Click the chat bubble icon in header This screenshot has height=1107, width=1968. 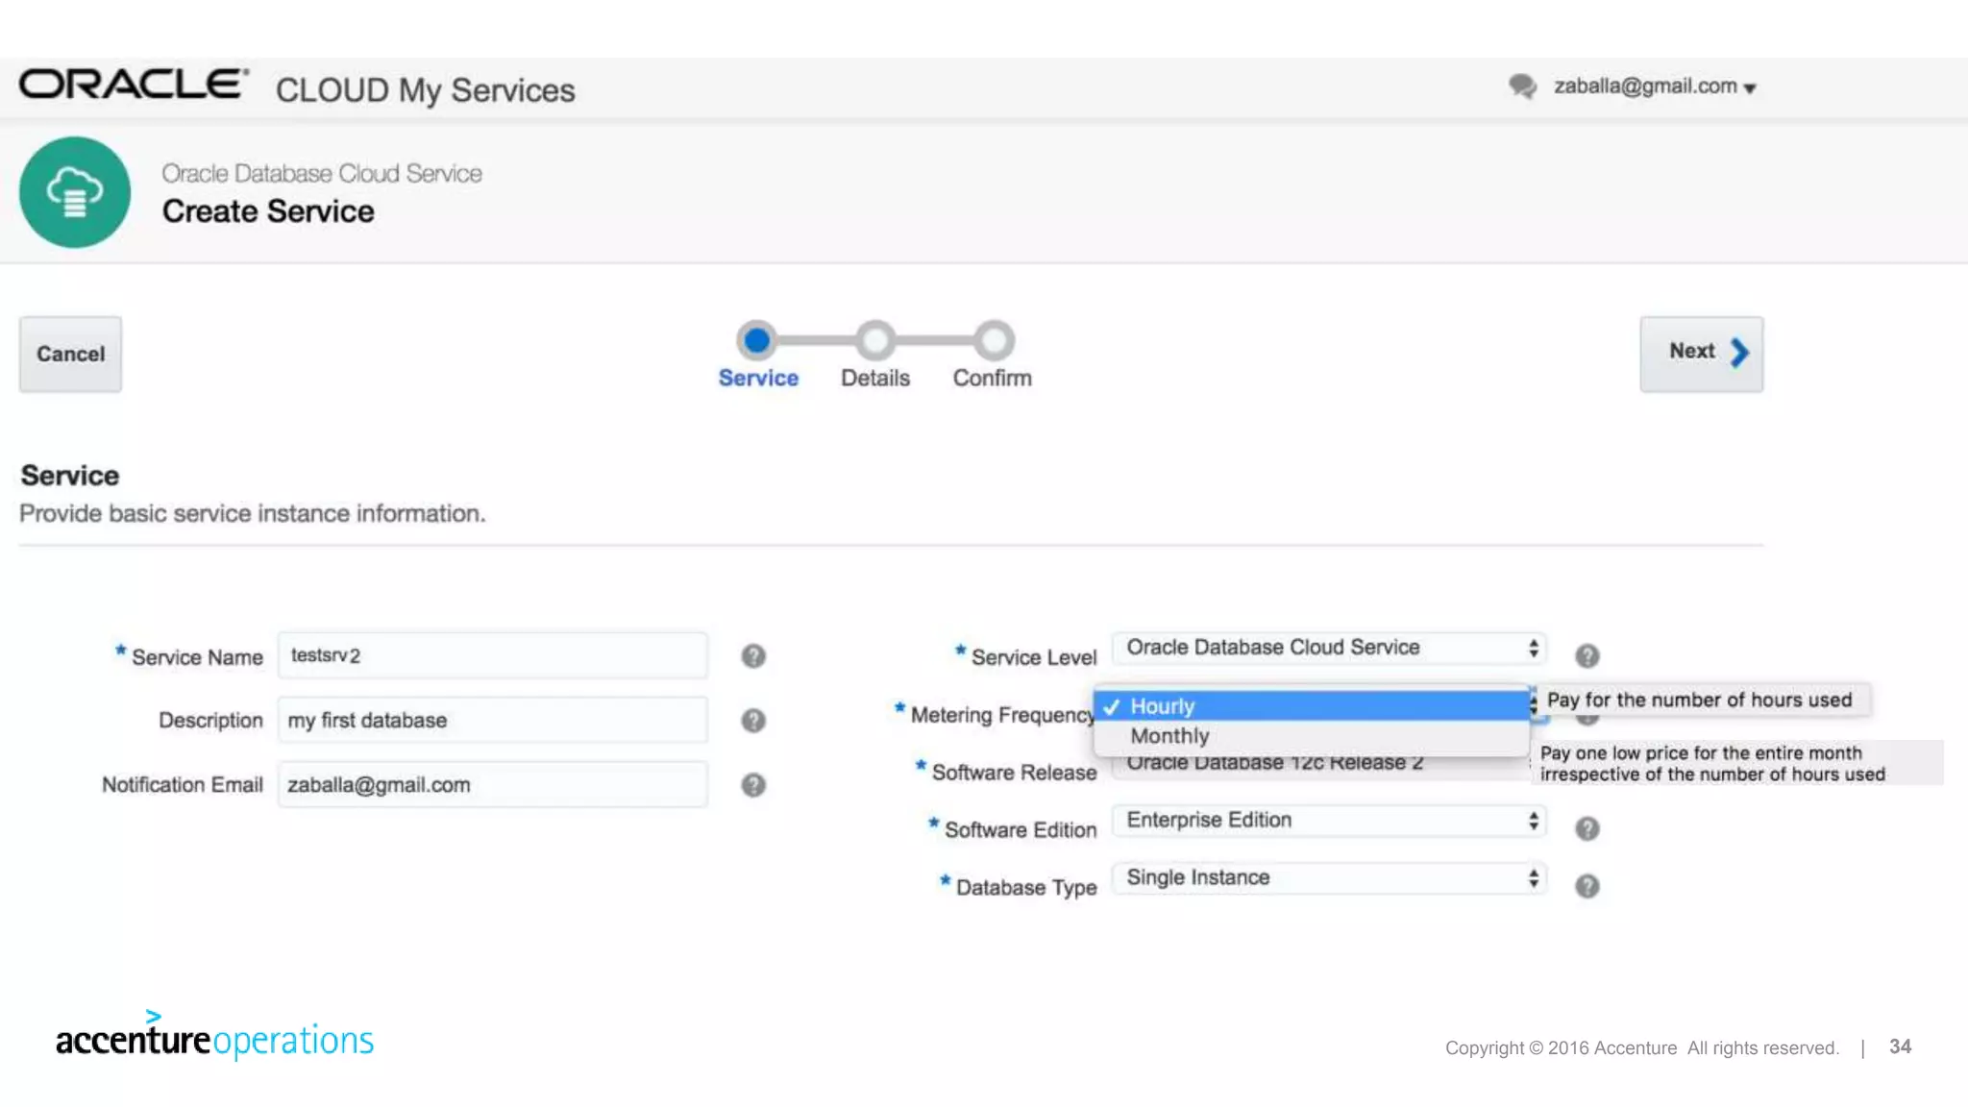tap(1522, 86)
